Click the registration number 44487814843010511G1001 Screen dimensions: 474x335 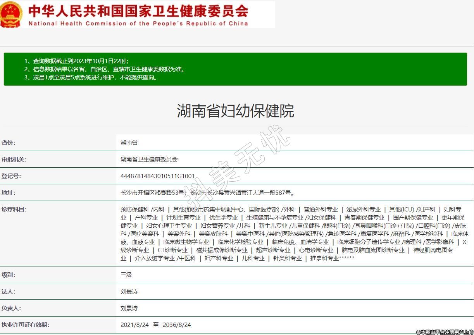click(x=158, y=176)
